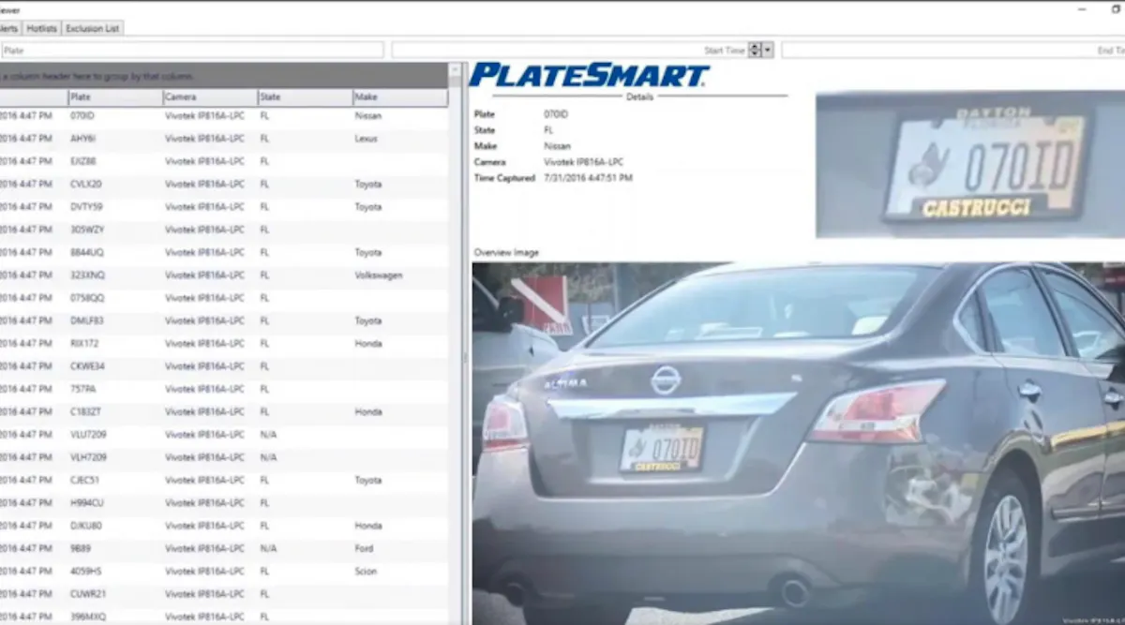This screenshot has height=625, width=1125.
Task: Increment Start Time using the up stepper arrow
Action: [757, 46]
